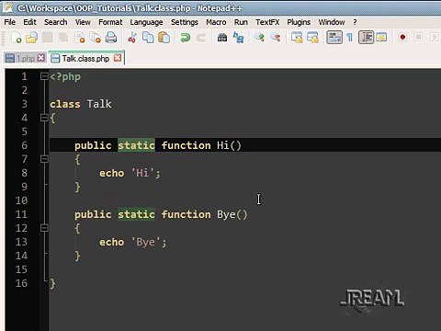Image resolution: width=441 pixels, height=331 pixels.
Task: Toggle Show all characters pilcrow icon
Action: click(350, 38)
